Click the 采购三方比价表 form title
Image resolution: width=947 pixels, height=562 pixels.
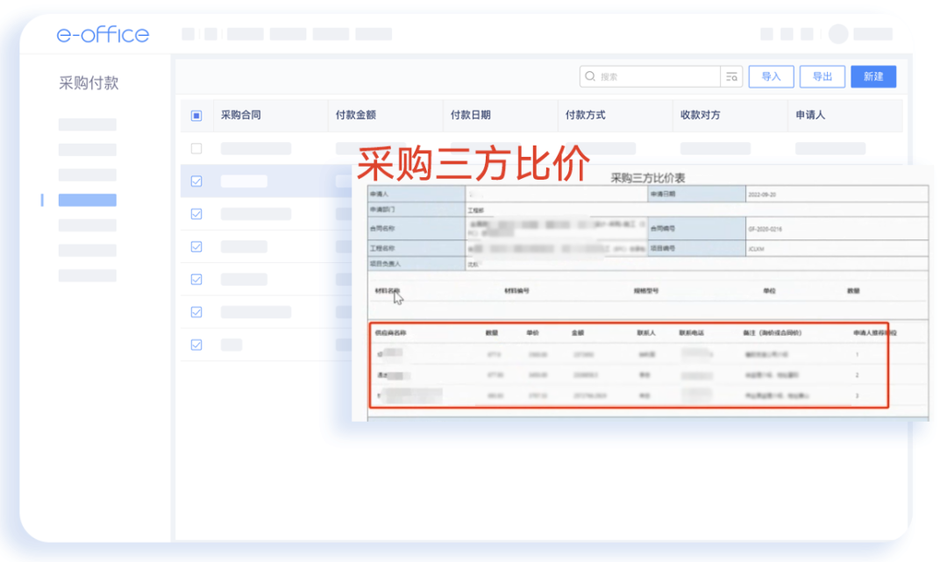[x=647, y=177]
